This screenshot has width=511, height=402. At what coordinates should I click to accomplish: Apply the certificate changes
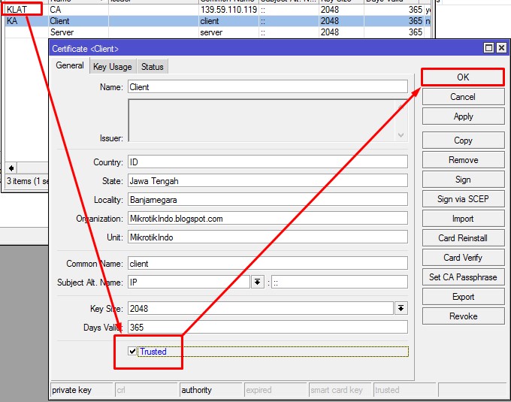pos(463,116)
